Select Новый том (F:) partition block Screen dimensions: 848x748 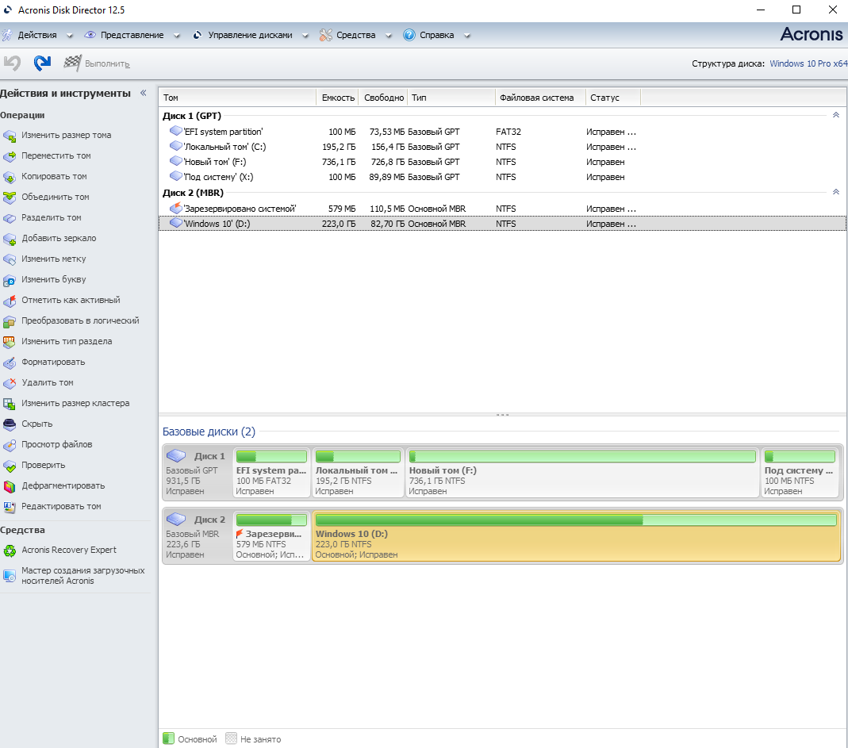[x=582, y=472]
